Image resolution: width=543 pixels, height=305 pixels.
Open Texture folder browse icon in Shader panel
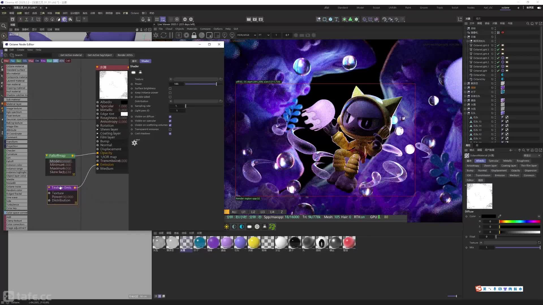tap(221, 79)
